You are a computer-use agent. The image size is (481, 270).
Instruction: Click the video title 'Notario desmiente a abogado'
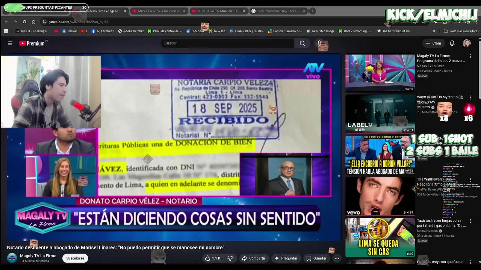tap(115, 247)
